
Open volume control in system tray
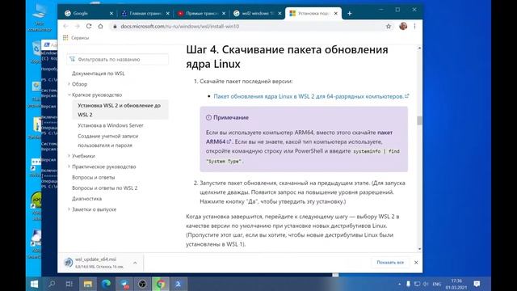point(426,284)
